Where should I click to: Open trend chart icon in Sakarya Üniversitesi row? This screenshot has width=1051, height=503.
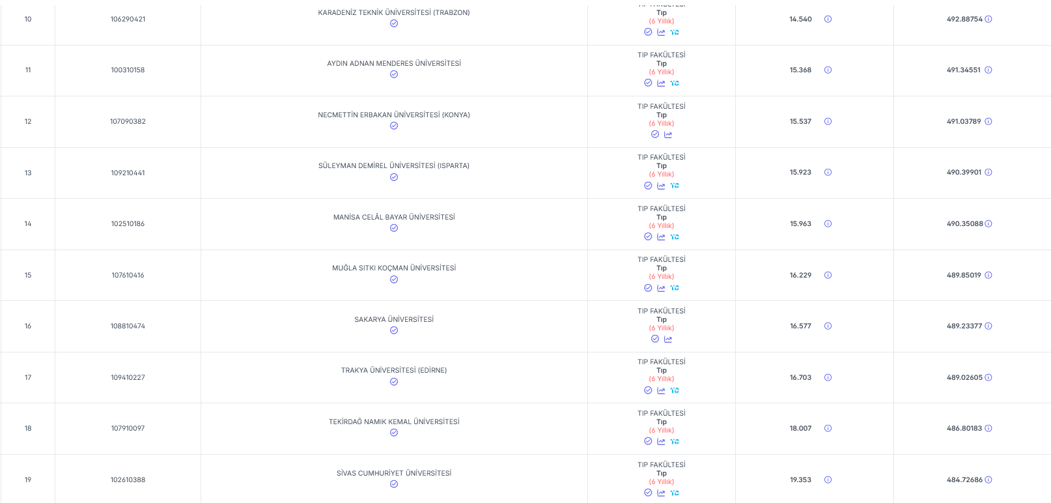tap(668, 339)
